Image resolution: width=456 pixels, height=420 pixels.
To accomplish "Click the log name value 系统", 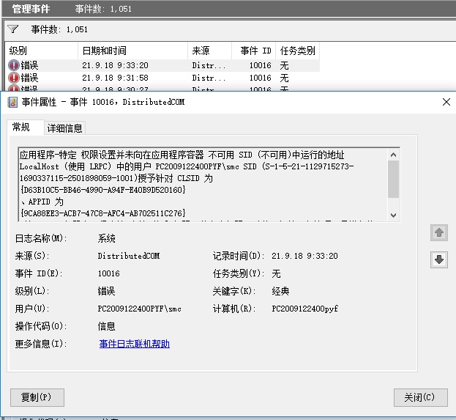I will 106,238.
